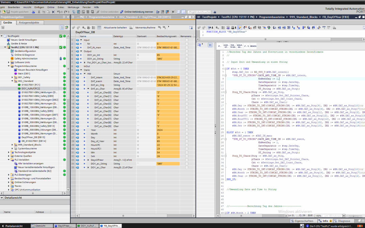Click the Projekt durchsuchen search field
Image resolution: width=365 pixels, height=228 pixels.
pyautogui.click(x=199, y=11)
